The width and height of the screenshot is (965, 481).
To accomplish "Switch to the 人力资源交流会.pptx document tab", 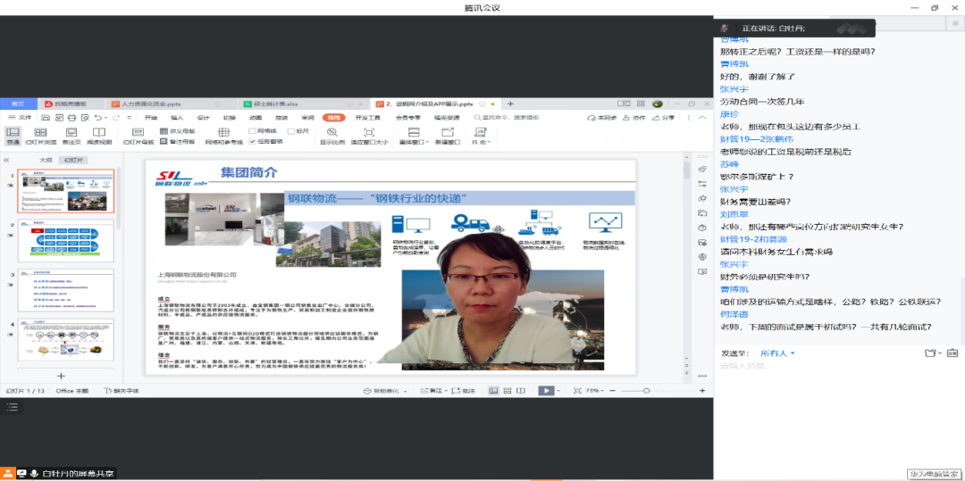I will coord(149,104).
